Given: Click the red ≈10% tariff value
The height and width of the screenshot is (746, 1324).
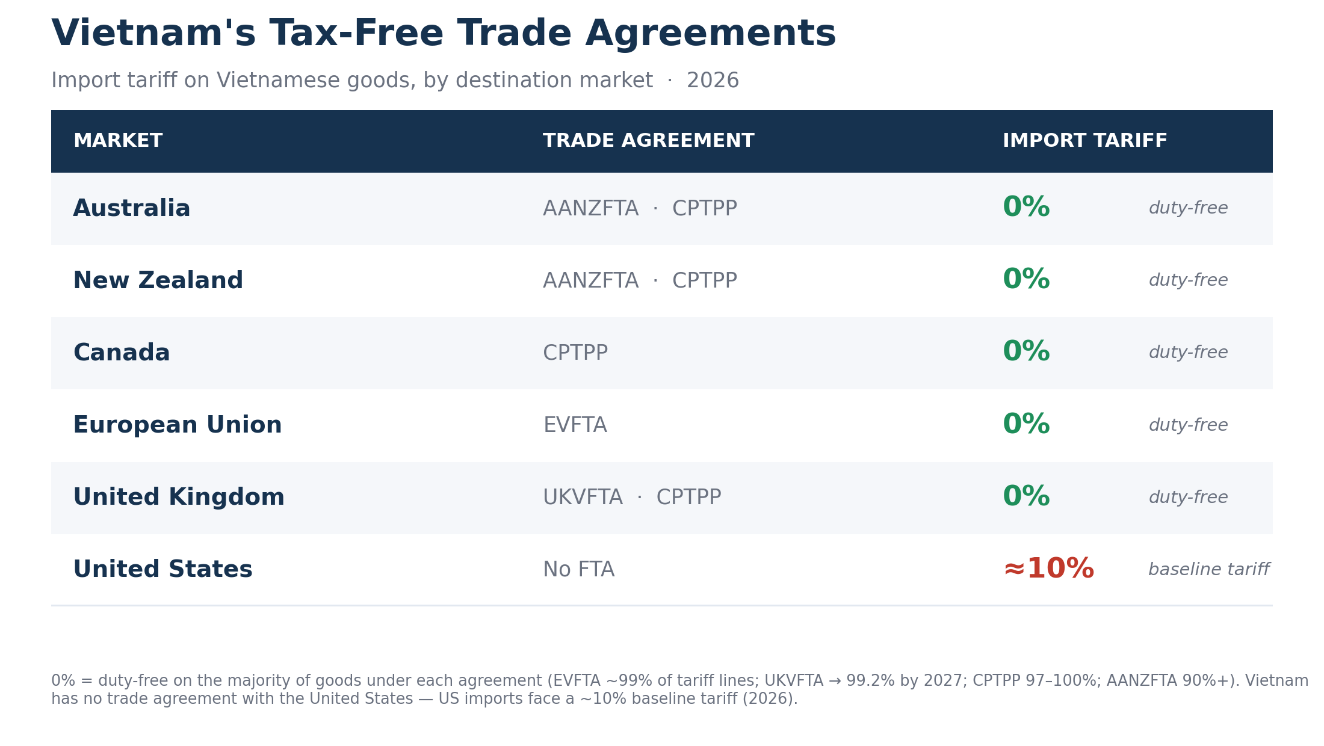Looking at the screenshot, I should click(x=1049, y=569).
